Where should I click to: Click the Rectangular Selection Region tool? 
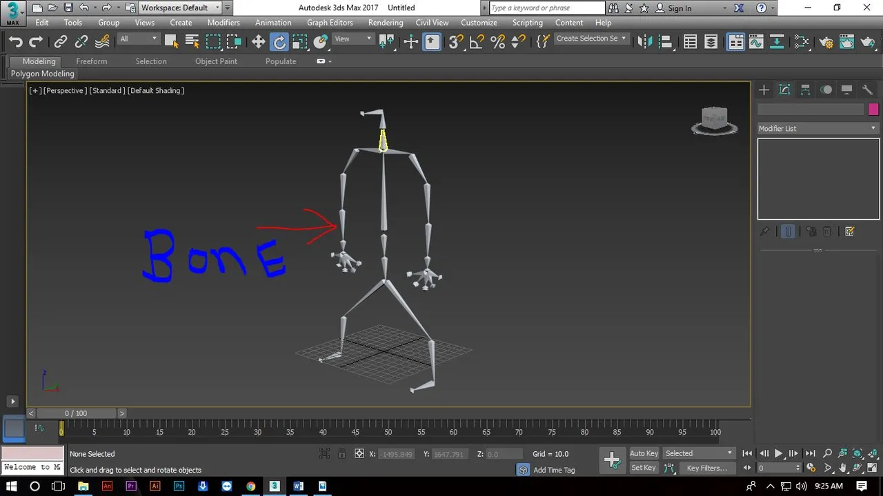[x=213, y=42]
